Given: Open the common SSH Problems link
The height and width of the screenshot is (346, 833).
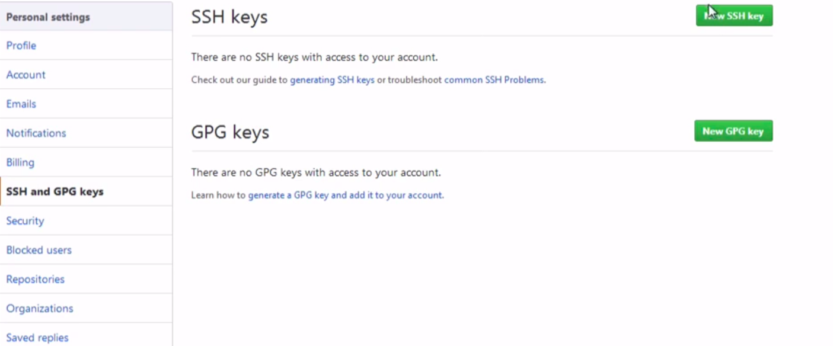Looking at the screenshot, I should pyautogui.click(x=494, y=80).
